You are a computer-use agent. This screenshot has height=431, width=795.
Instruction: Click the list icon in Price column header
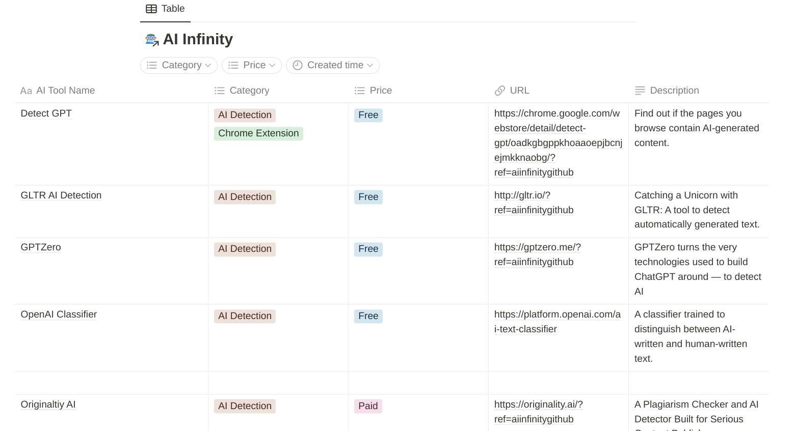tap(359, 91)
